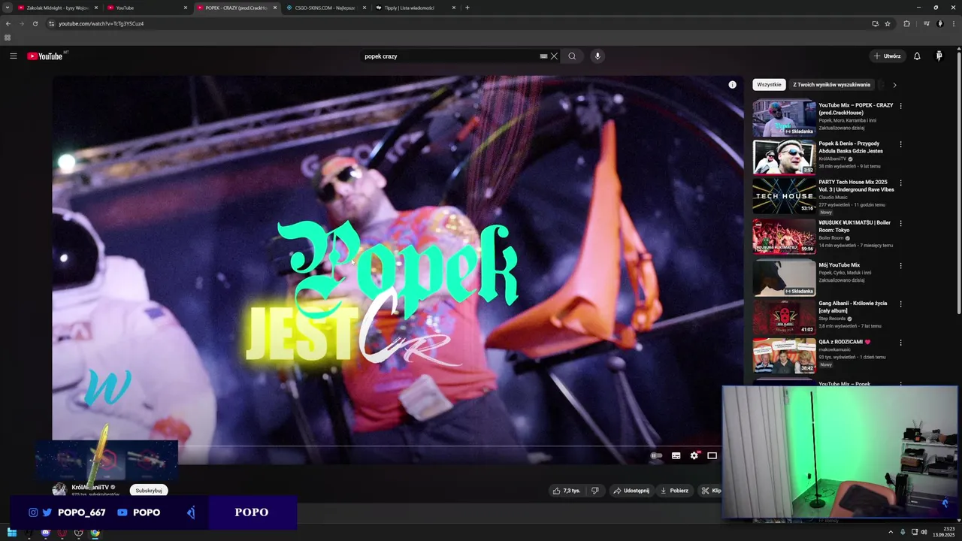Open browser extensions puzzle icon
962x541 pixels.
coord(906,23)
